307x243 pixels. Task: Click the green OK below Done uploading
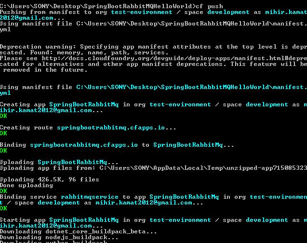3,191
